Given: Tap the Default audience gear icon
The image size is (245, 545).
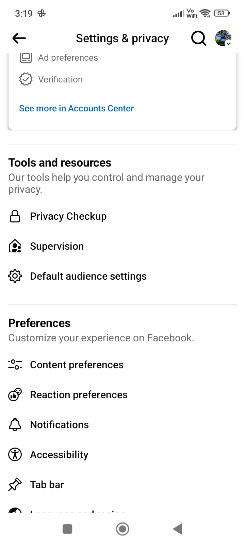Looking at the screenshot, I should point(15,276).
